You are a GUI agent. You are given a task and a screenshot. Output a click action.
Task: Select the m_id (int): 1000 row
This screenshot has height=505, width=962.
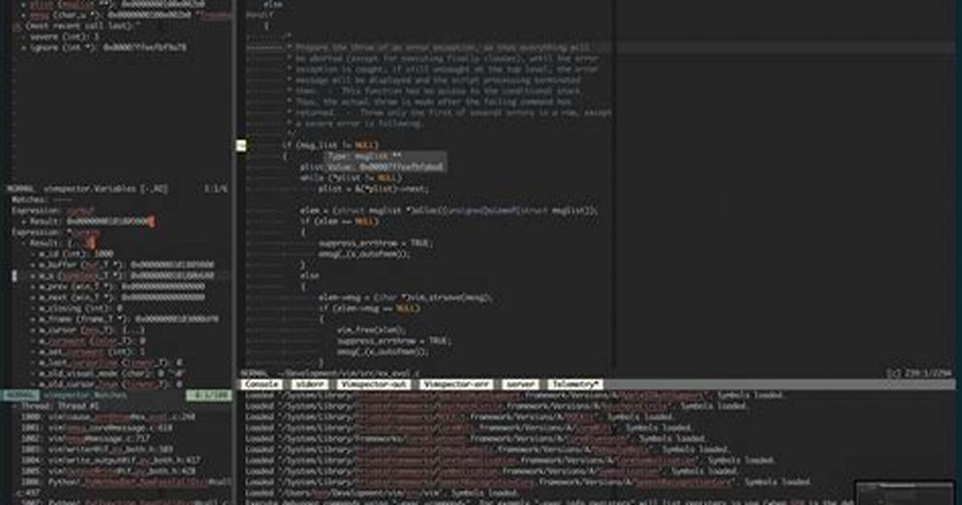72,254
